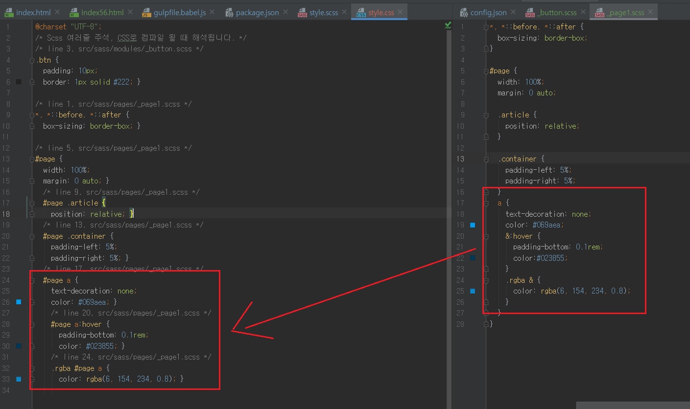Screen dimensions: 690x409
Task: Close the index.html tab
Action: pyautogui.click(x=57, y=12)
